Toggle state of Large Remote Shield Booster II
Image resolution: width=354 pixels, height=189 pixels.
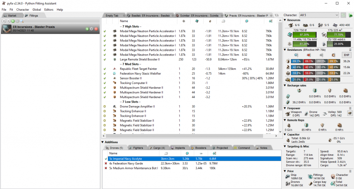point(104,59)
